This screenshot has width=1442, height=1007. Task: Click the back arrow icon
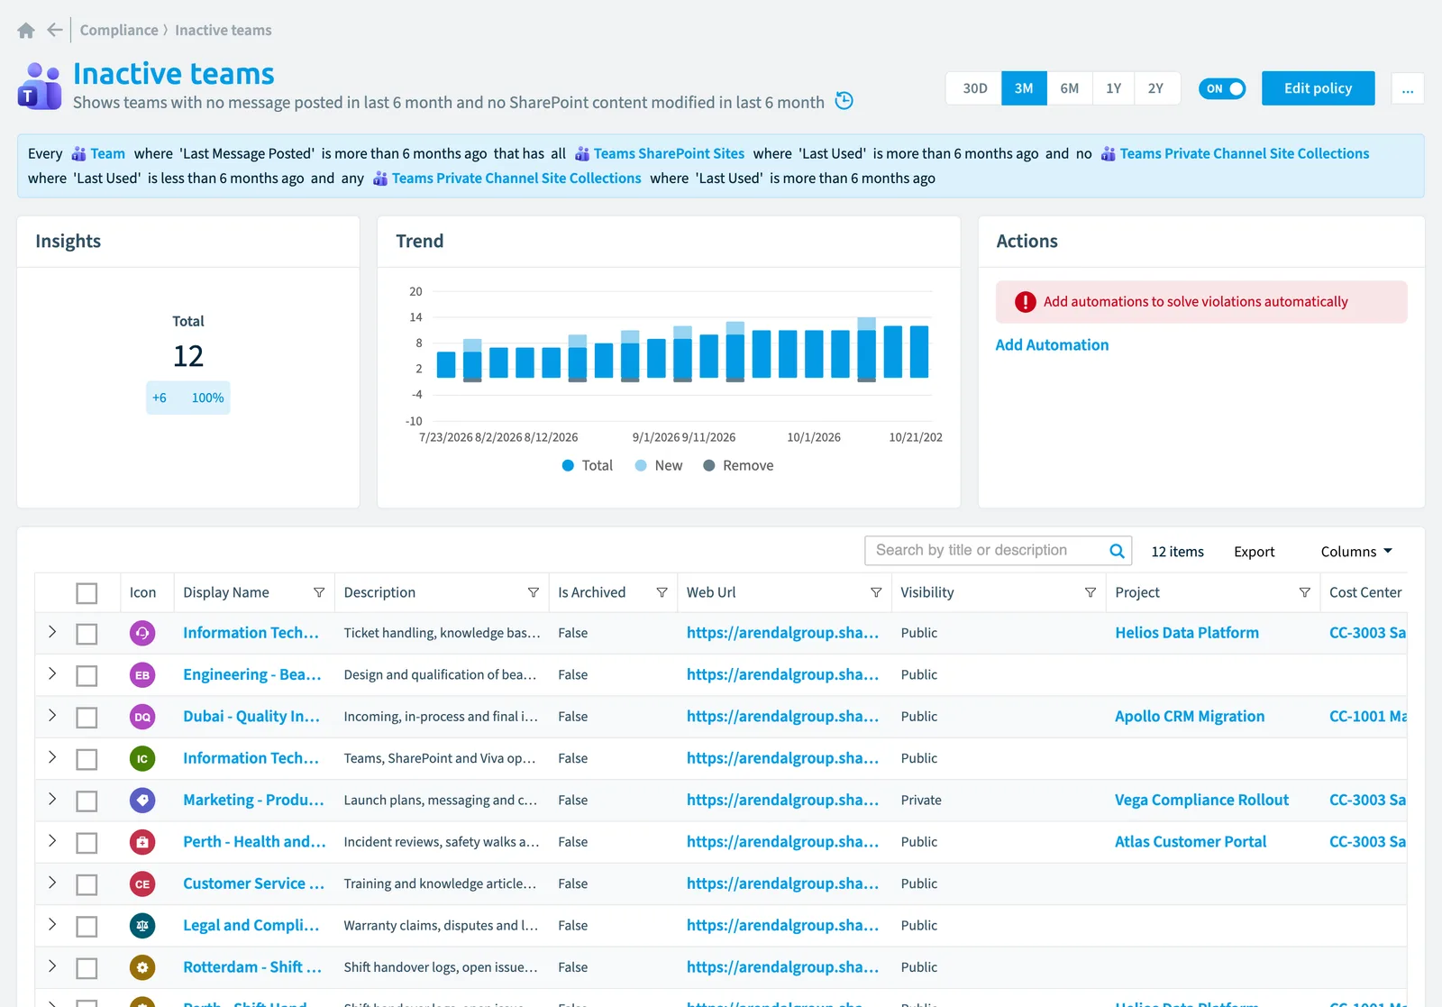[x=55, y=30]
